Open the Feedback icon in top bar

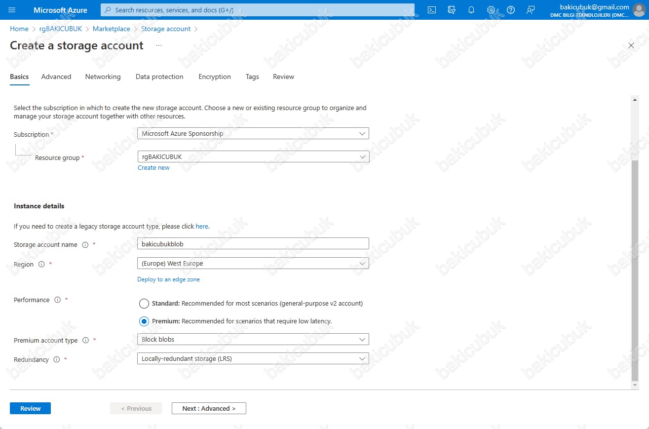pos(531,10)
